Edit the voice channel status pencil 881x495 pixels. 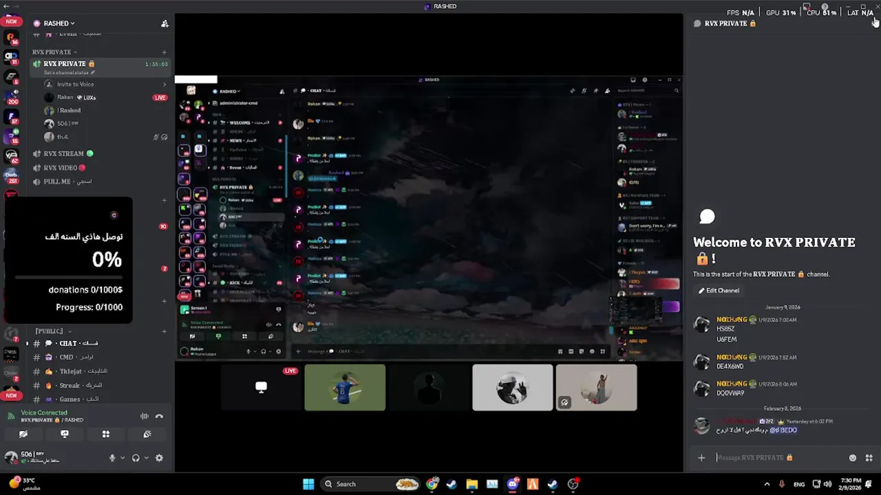(93, 72)
